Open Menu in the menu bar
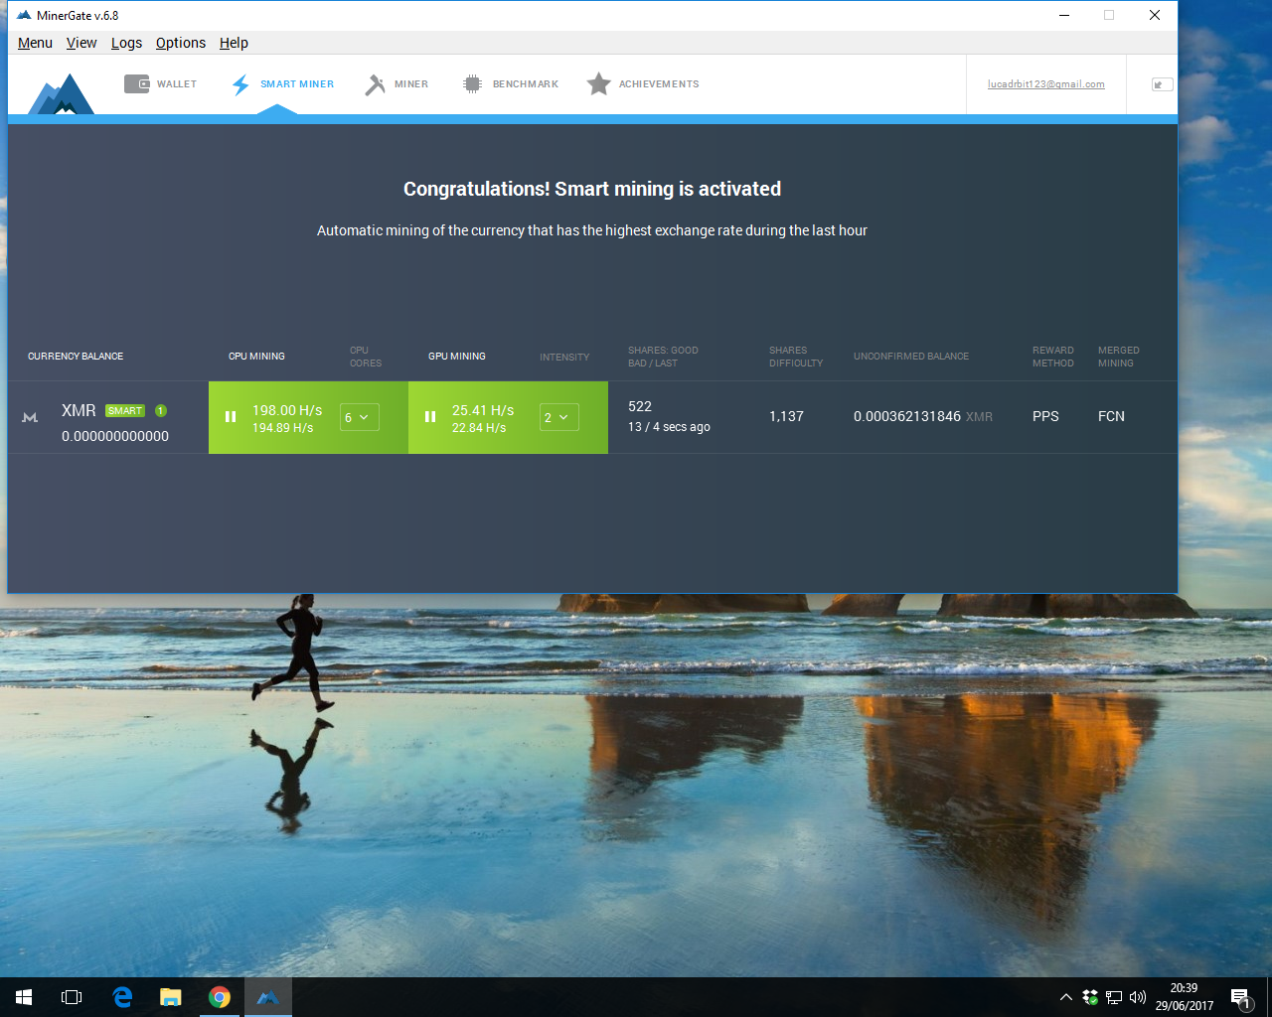 point(35,43)
